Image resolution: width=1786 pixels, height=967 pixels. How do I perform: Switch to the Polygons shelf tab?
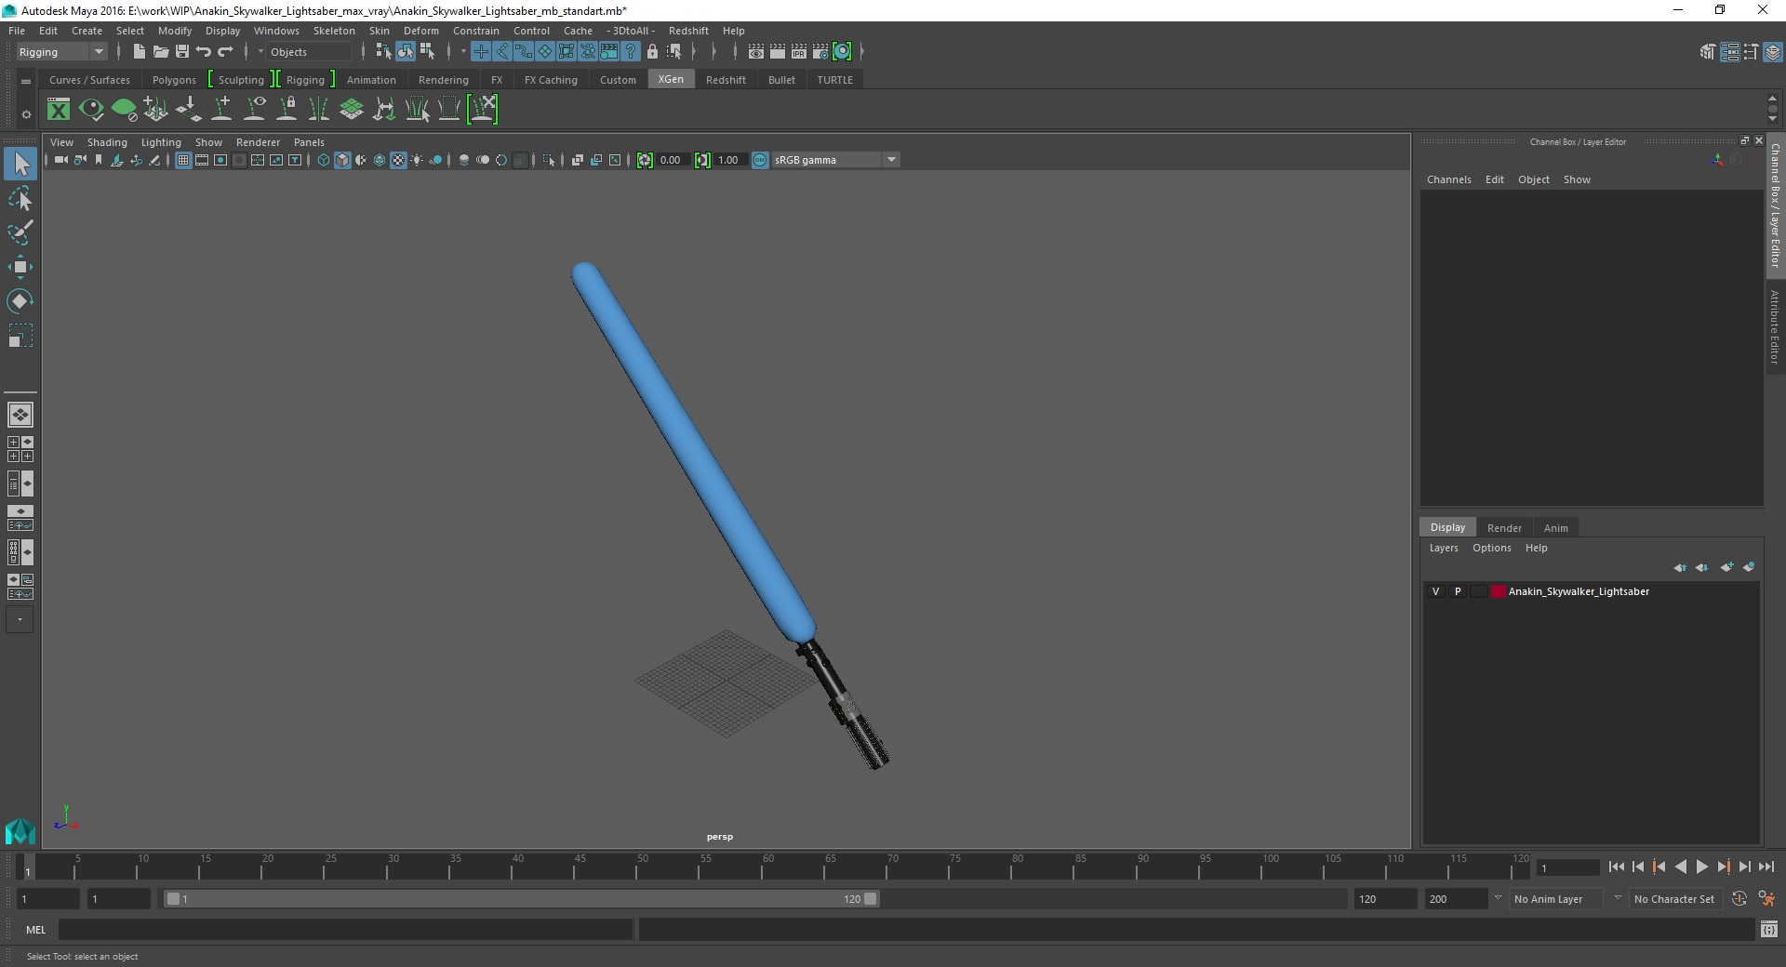174,80
